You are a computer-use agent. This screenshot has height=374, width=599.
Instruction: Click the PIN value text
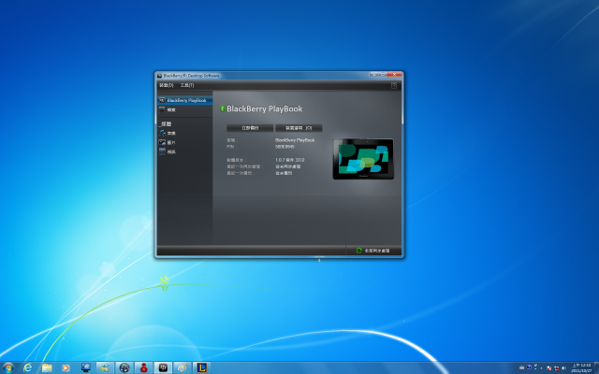pyautogui.click(x=285, y=147)
